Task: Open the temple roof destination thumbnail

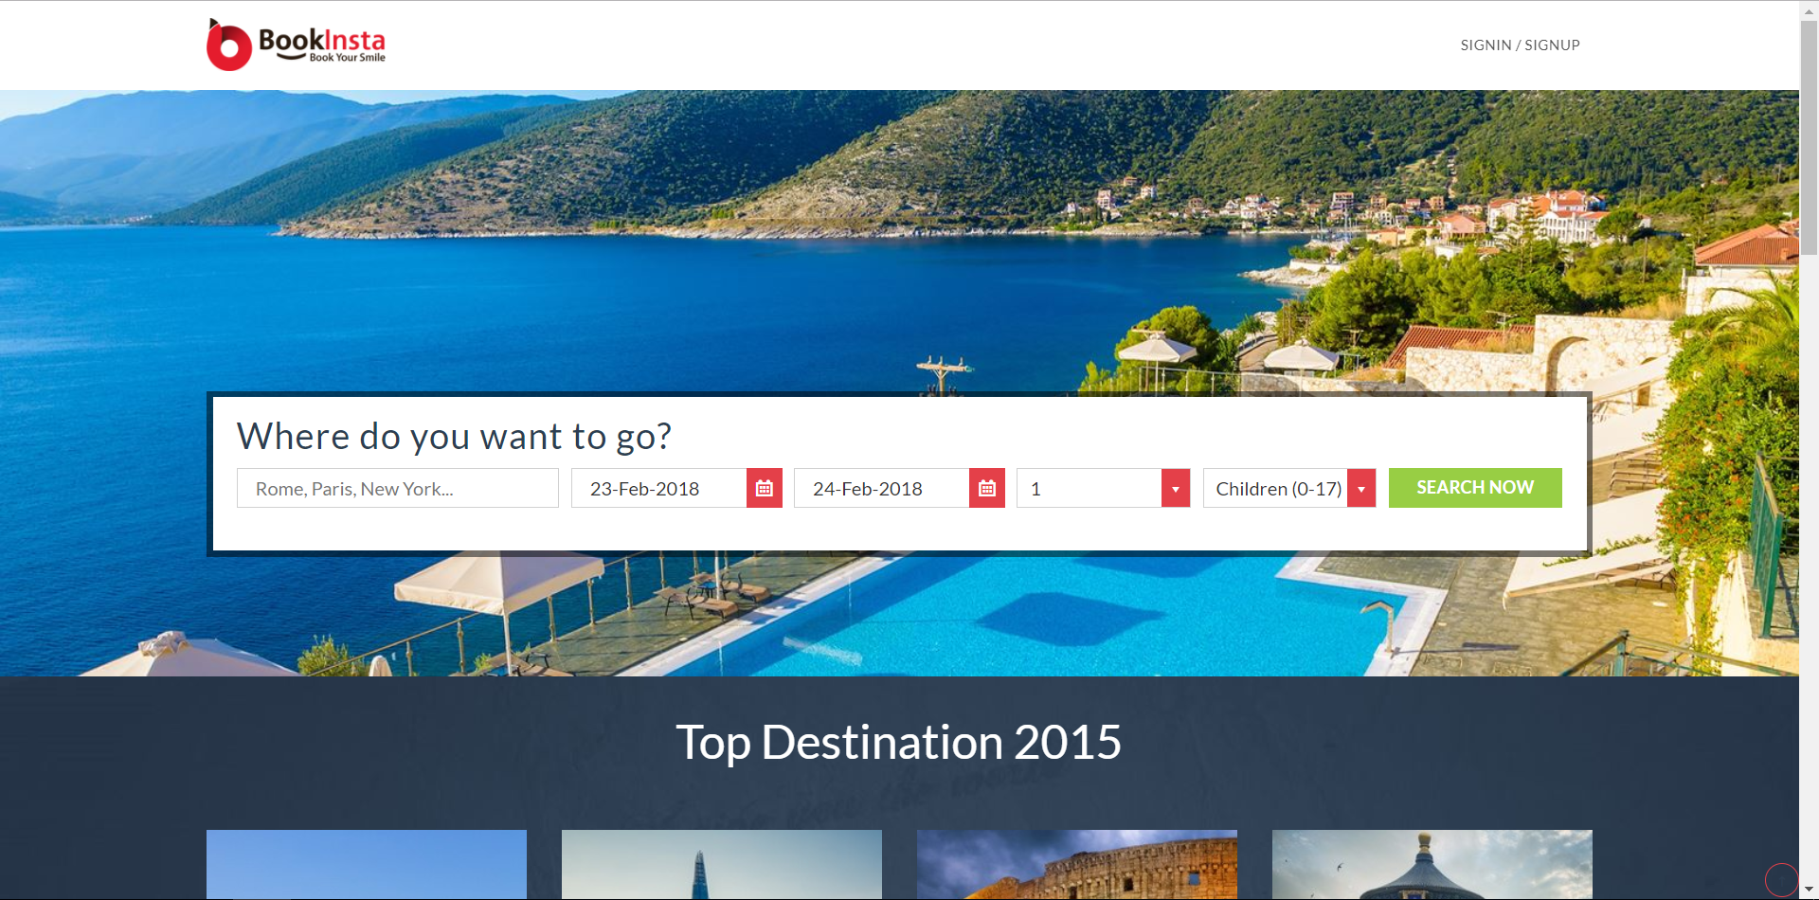Action: click(1432, 864)
